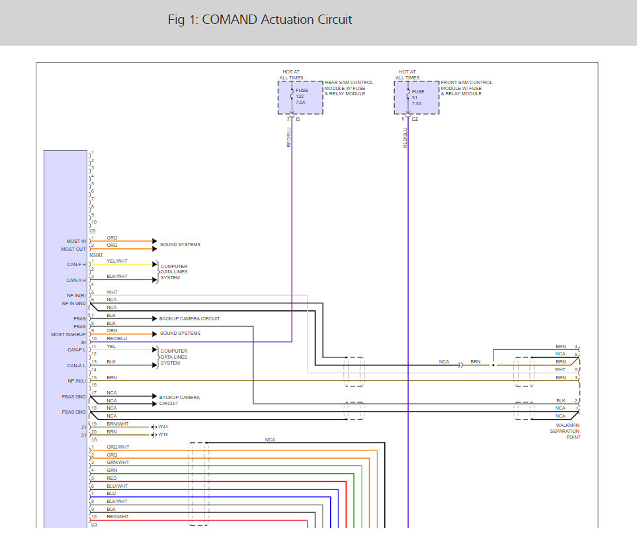Click the ORG/WHT wire label at pin 1

tap(118, 447)
